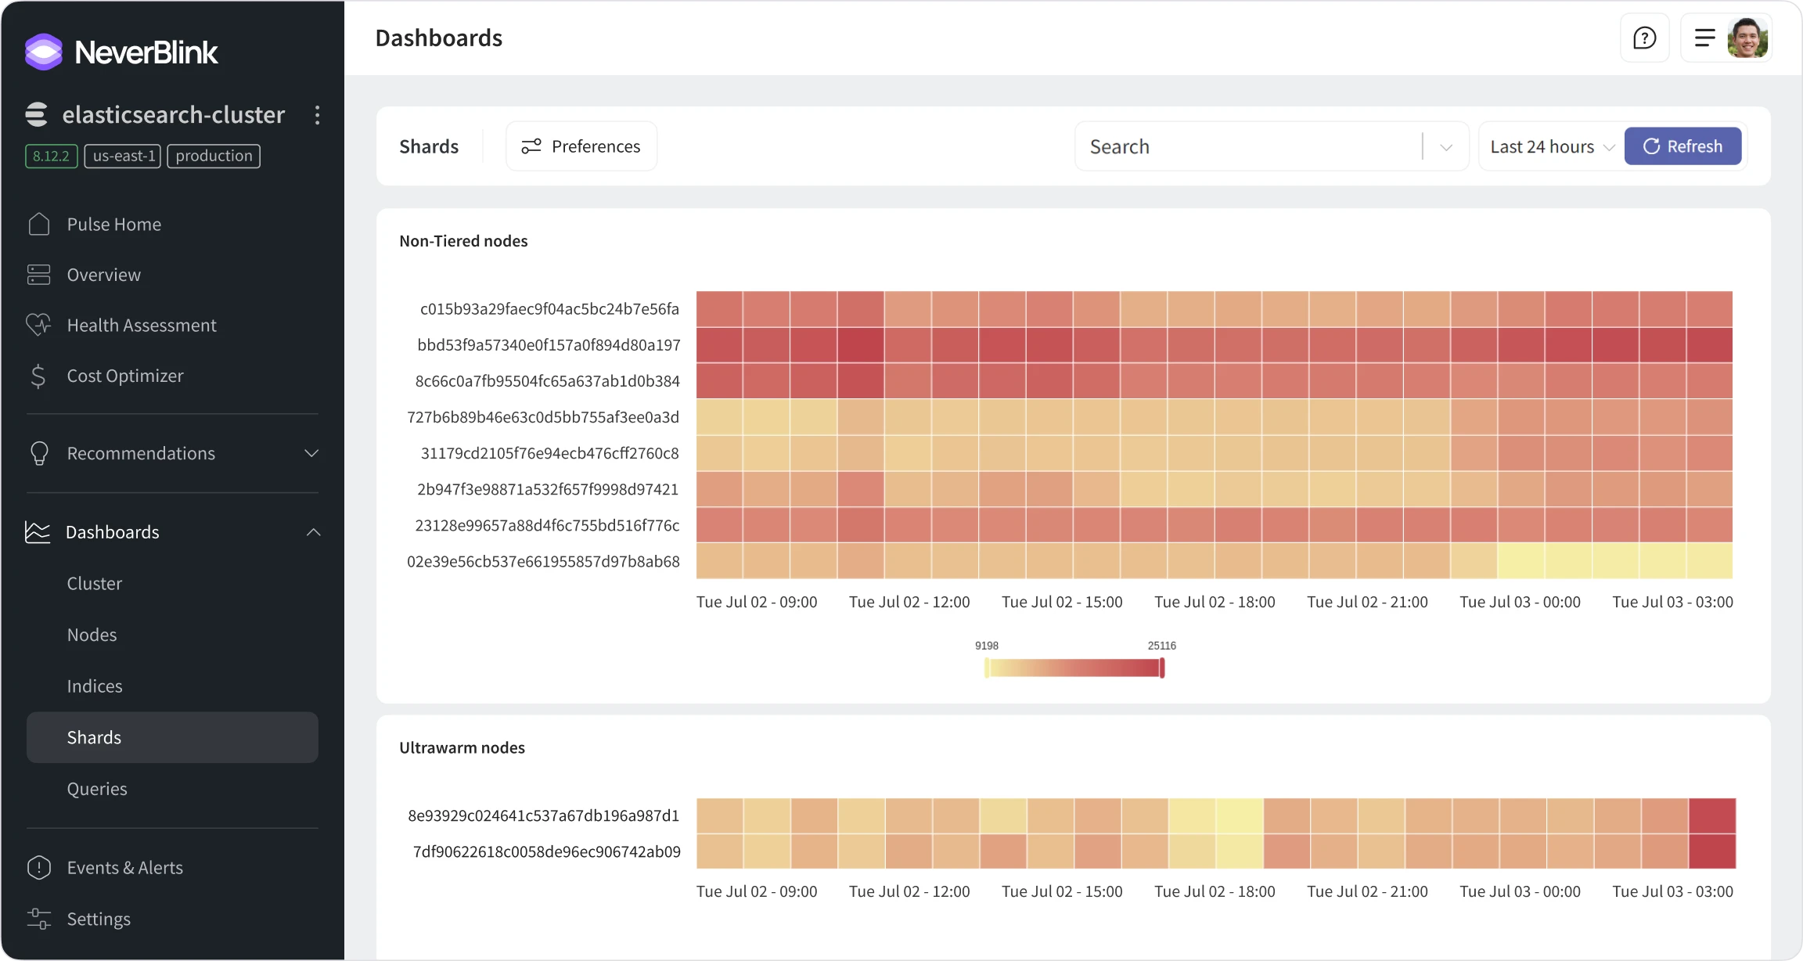This screenshot has width=1803, height=961.
Task: Open the hamburger menu icon beside the avatar
Action: coord(1704,38)
